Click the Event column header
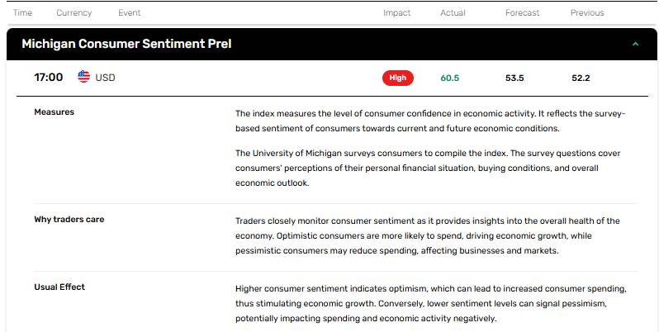Screen dimensions: 659x332 pos(129,13)
